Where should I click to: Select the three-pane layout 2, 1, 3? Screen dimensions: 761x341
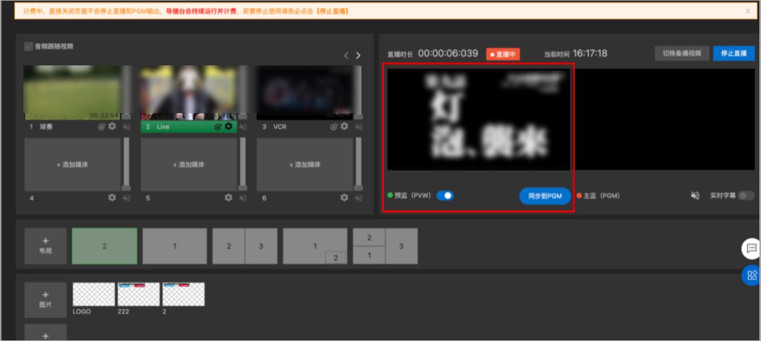pyautogui.click(x=385, y=246)
